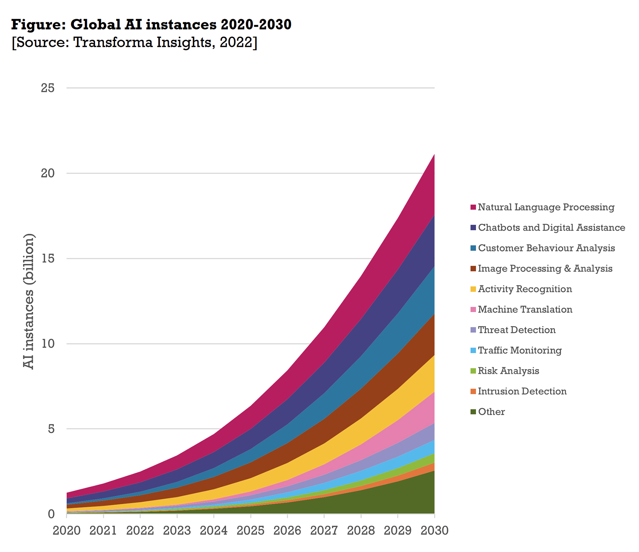Image resolution: width=639 pixels, height=552 pixels.
Task: Click the teal Customer Behaviour Analysis chart area
Action: (398, 333)
